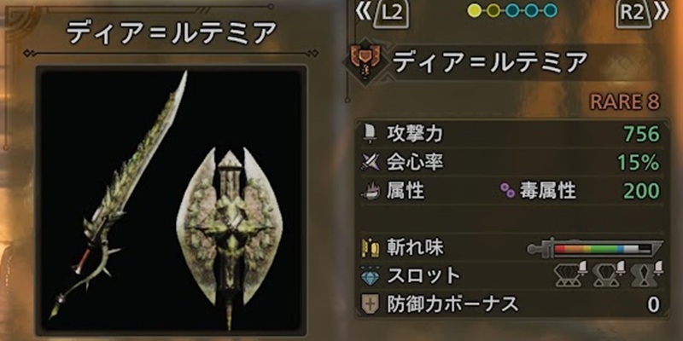Viewport: 683px width, 341px height.
Task: Click the blue diamond slot icon
Action: (371, 275)
